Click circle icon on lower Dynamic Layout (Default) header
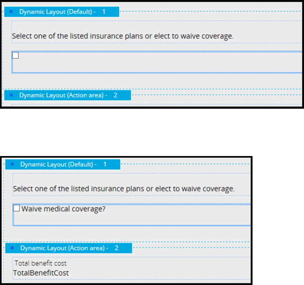The image size is (304, 285). [12, 164]
